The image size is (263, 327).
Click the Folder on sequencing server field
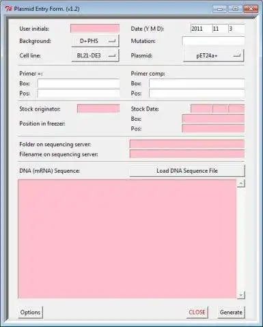coord(187,144)
